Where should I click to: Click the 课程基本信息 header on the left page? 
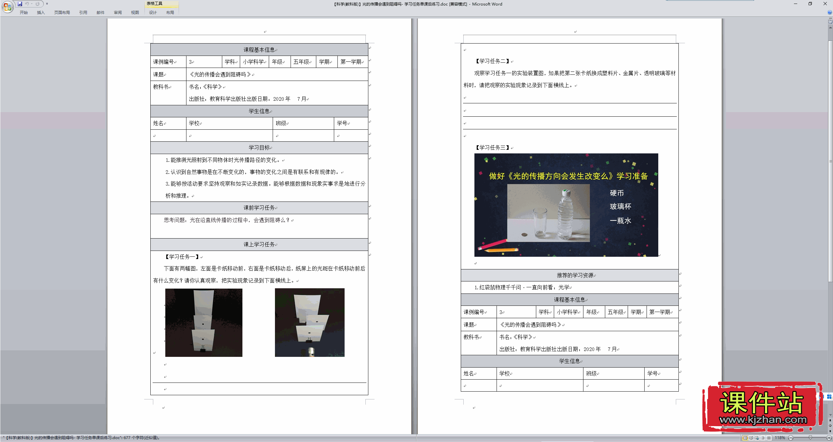coord(259,50)
